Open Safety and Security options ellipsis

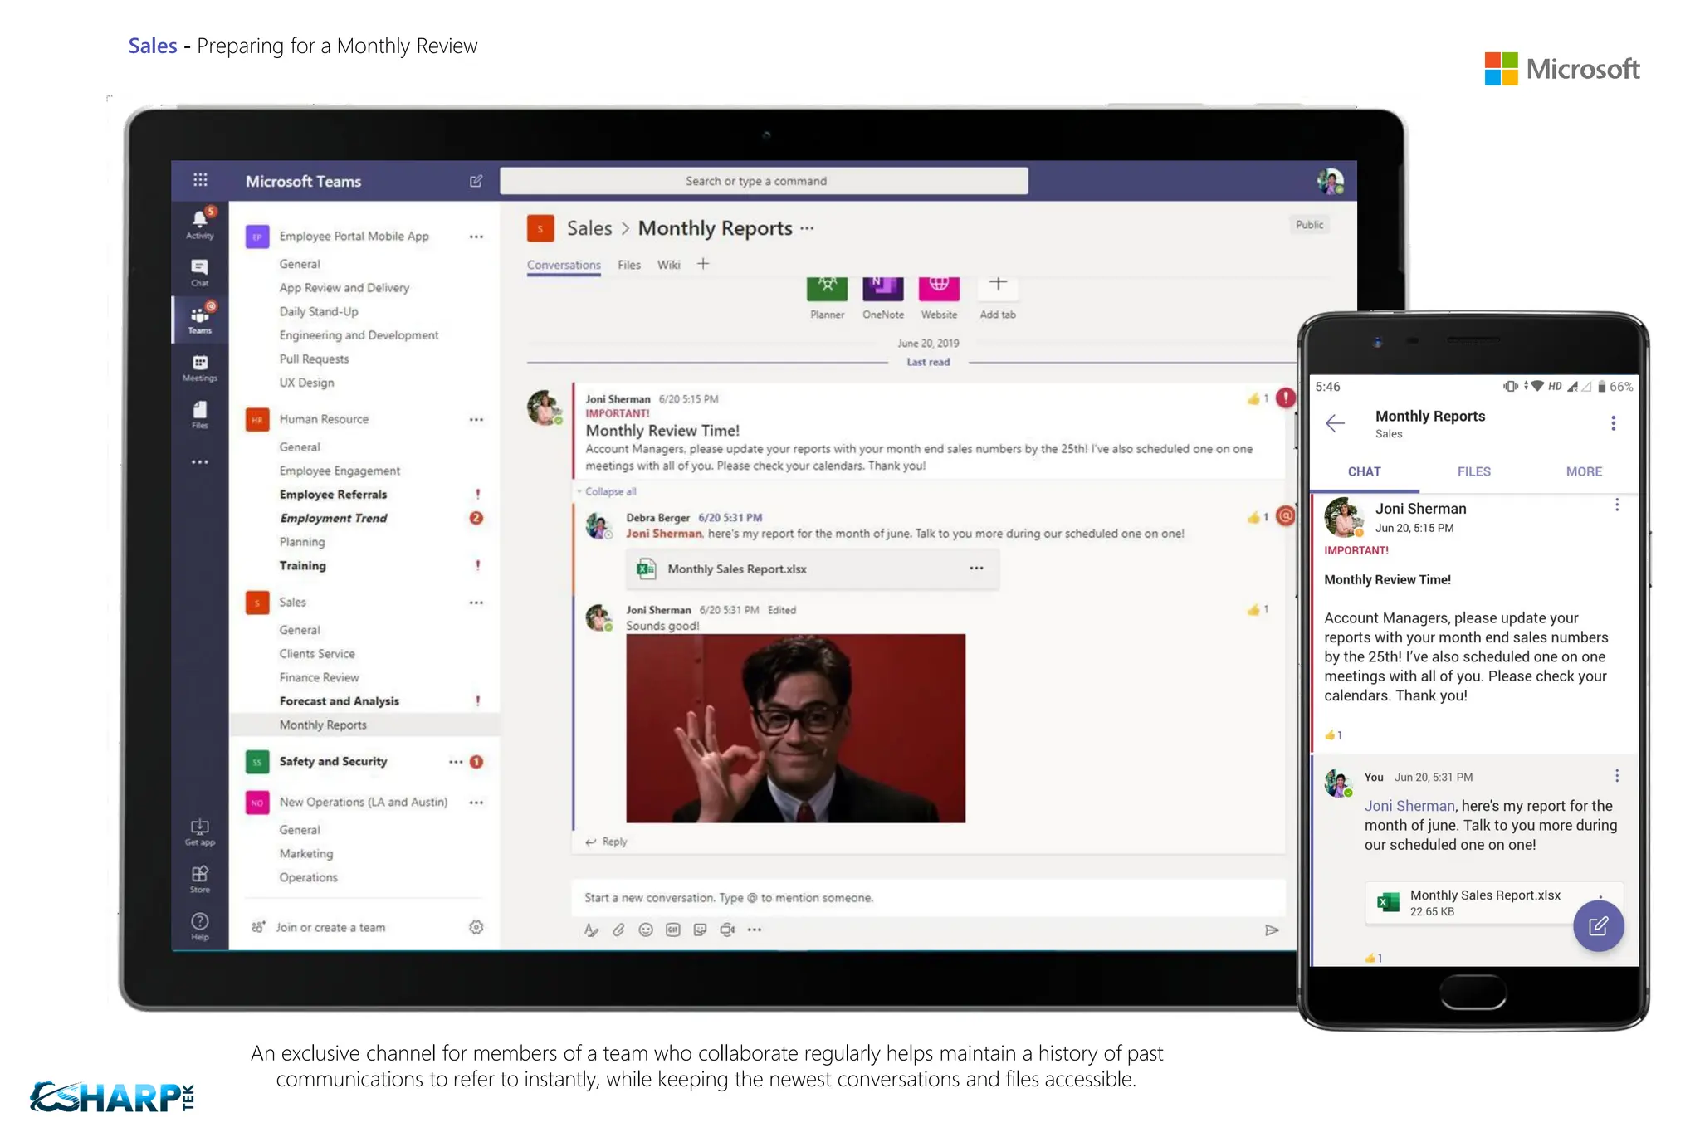pyautogui.click(x=456, y=762)
